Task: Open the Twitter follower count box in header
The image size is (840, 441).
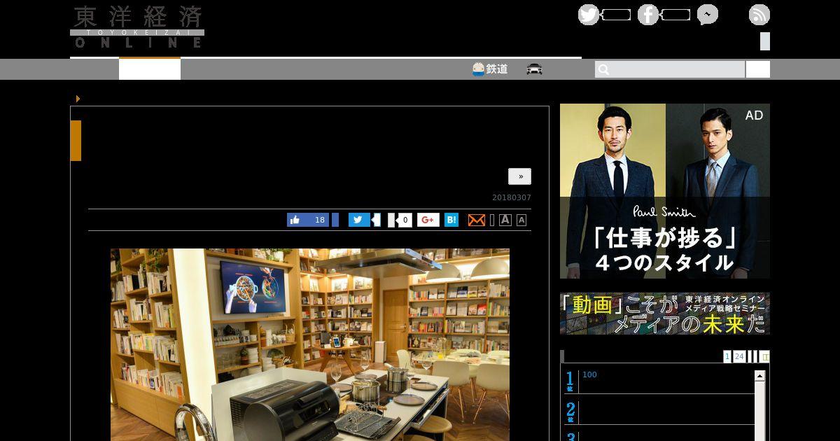Action: point(616,15)
